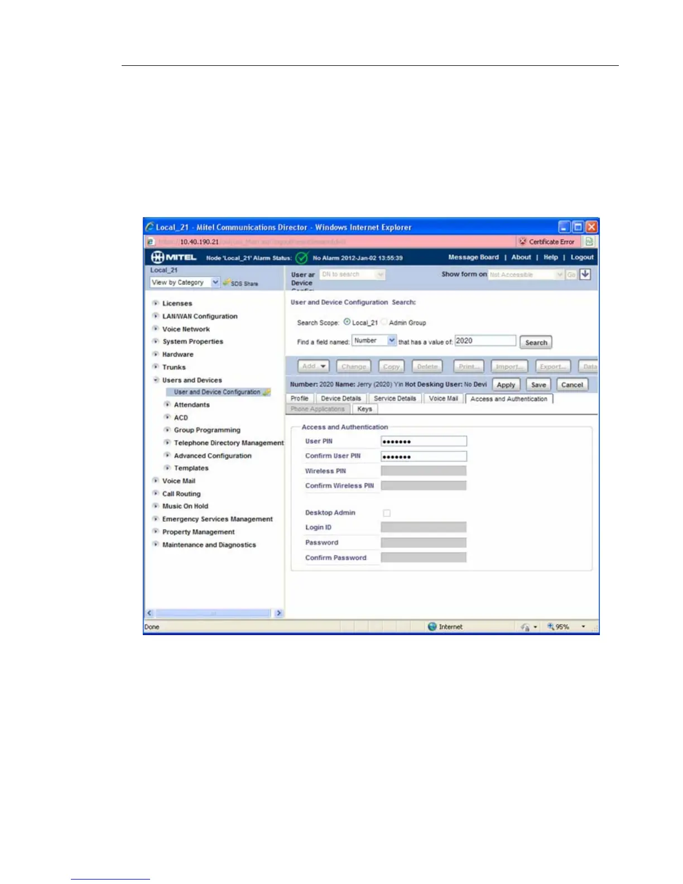Click the zoom 95% magnifier icon
This screenshot has width=683, height=884.
point(551,627)
